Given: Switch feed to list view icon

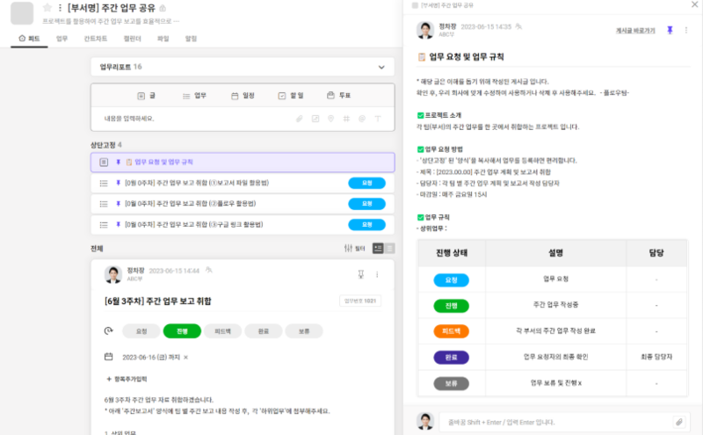Looking at the screenshot, I should (389, 248).
